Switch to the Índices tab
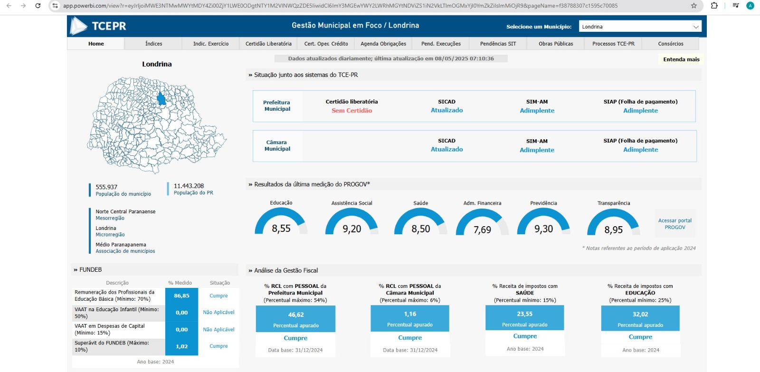 coord(153,44)
